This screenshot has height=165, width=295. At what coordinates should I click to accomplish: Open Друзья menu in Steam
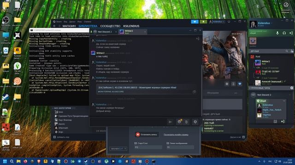(x=72, y=22)
